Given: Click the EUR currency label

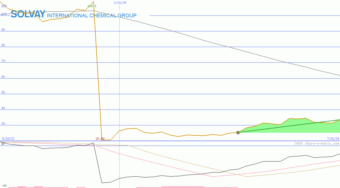Looking at the screenshot, I should [4, 6].
